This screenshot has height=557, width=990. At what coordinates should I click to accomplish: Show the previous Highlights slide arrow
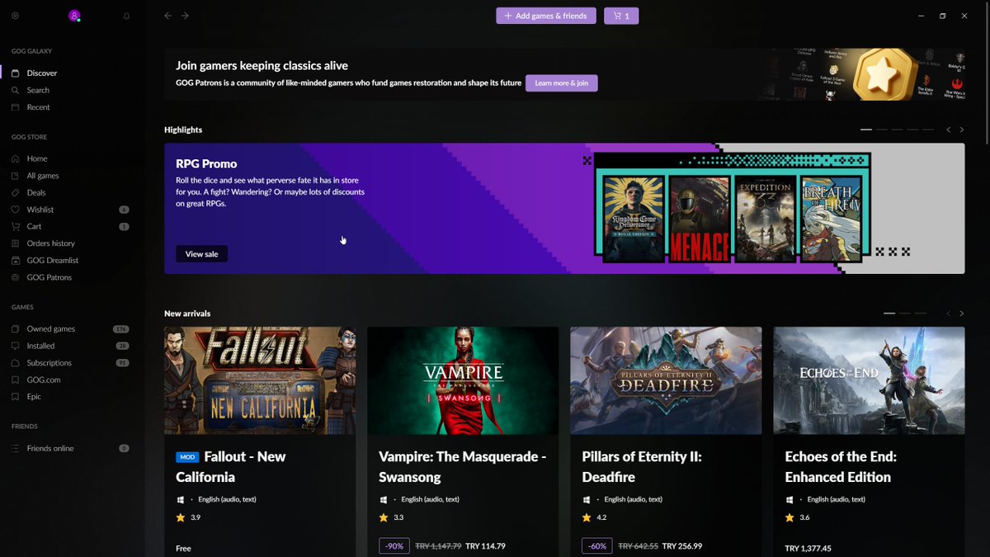949,130
